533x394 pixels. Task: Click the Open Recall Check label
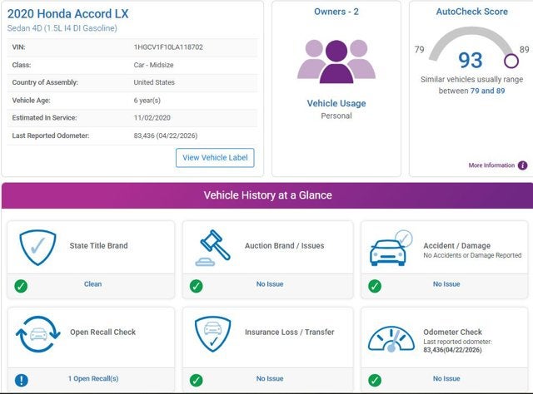coord(102,332)
